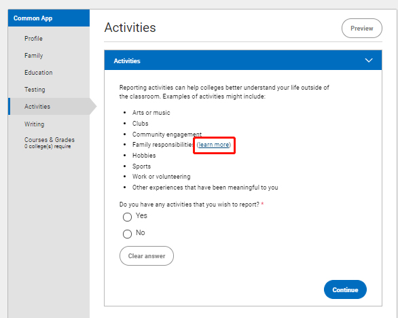The height and width of the screenshot is (318, 398).
Task: Open the Writing sidebar section
Action: pos(34,124)
